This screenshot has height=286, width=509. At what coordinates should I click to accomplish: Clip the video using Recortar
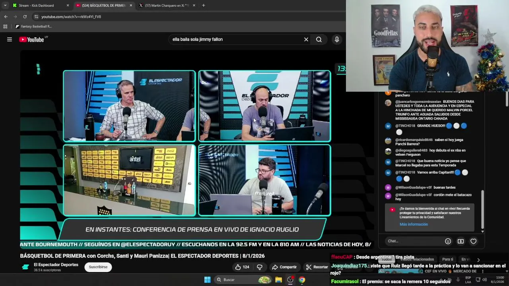click(317, 267)
